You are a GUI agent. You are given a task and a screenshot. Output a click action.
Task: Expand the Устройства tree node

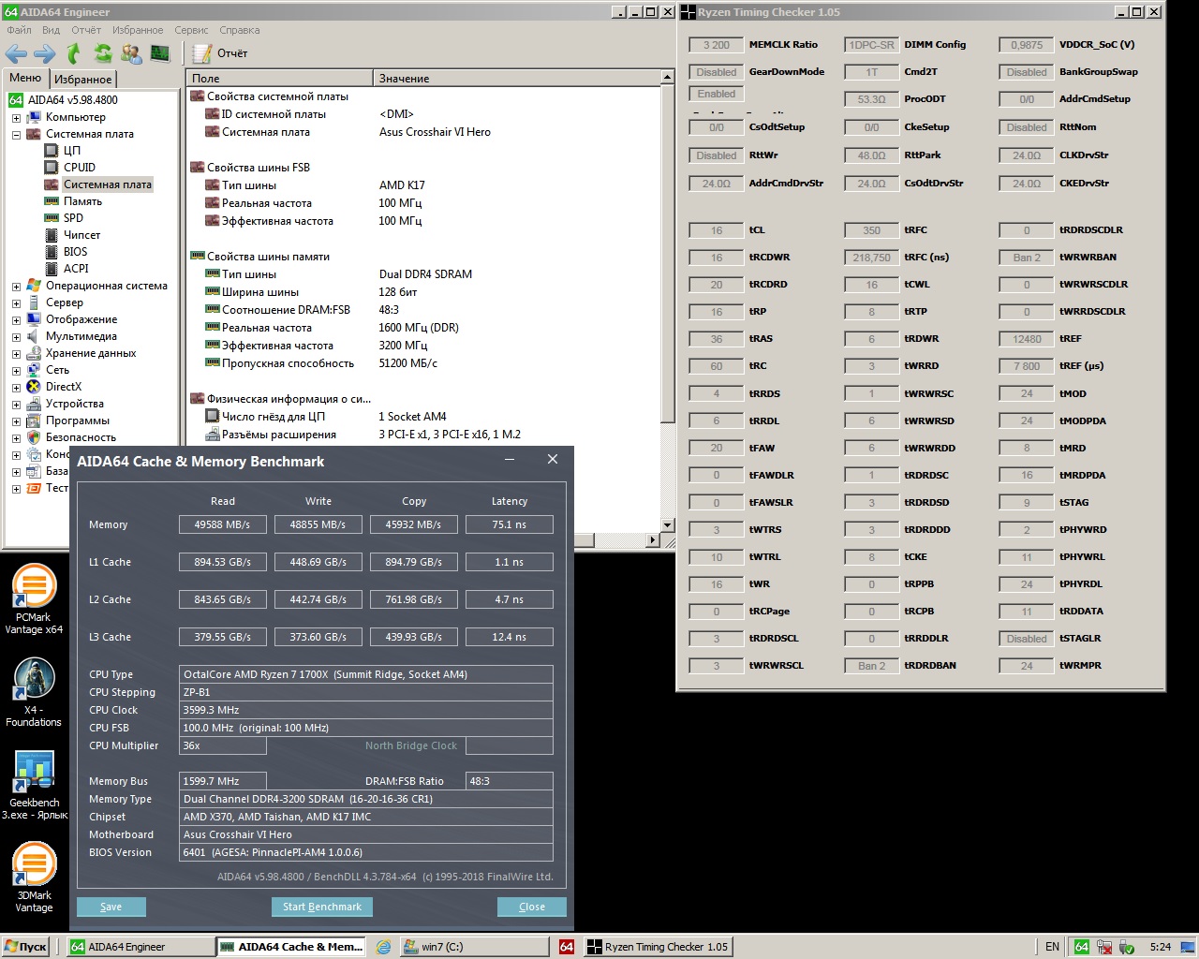tap(16, 405)
